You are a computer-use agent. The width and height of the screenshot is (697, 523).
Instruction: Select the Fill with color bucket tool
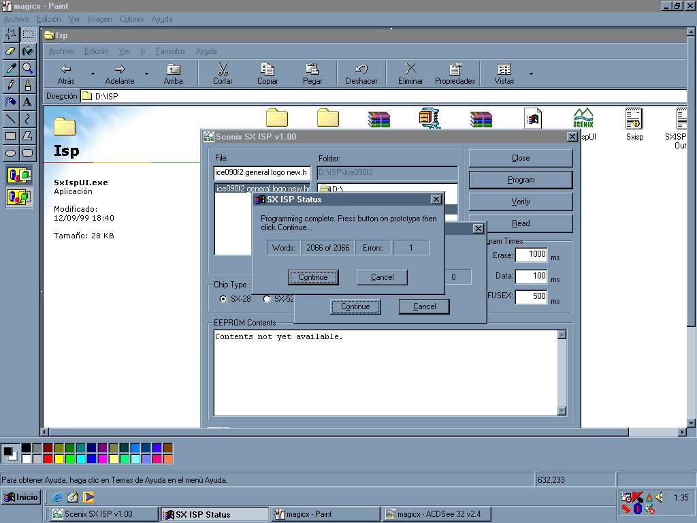point(27,51)
